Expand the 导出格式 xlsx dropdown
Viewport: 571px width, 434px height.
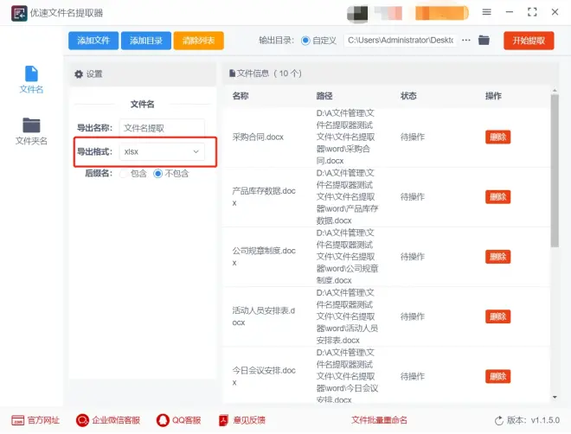tap(162, 151)
